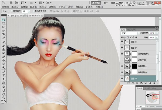
Task: Hide layer 图层 14 via its eye
Action: point(122,48)
